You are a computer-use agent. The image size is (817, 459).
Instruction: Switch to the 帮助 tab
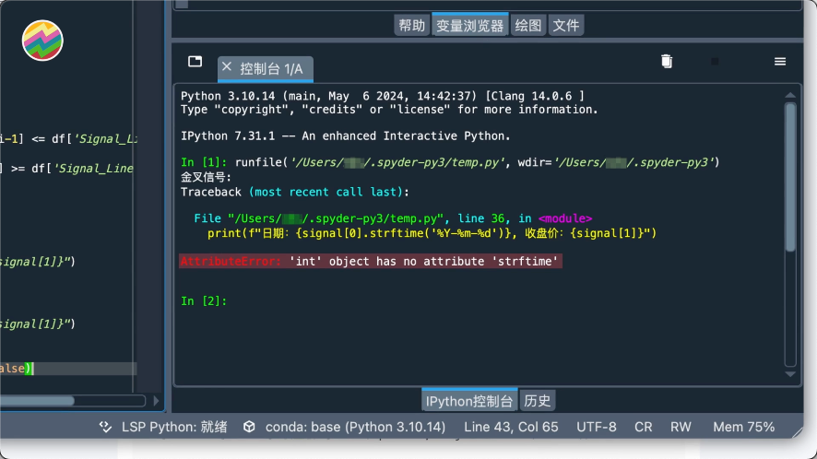pos(411,26)
